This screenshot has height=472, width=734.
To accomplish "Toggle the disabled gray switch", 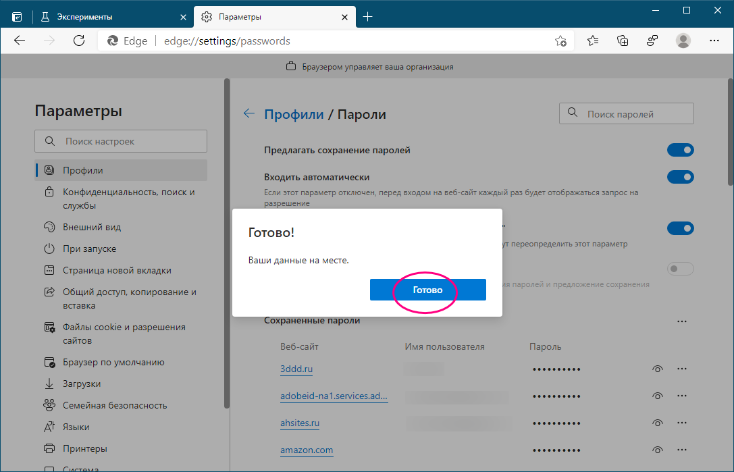I will 680,269.
